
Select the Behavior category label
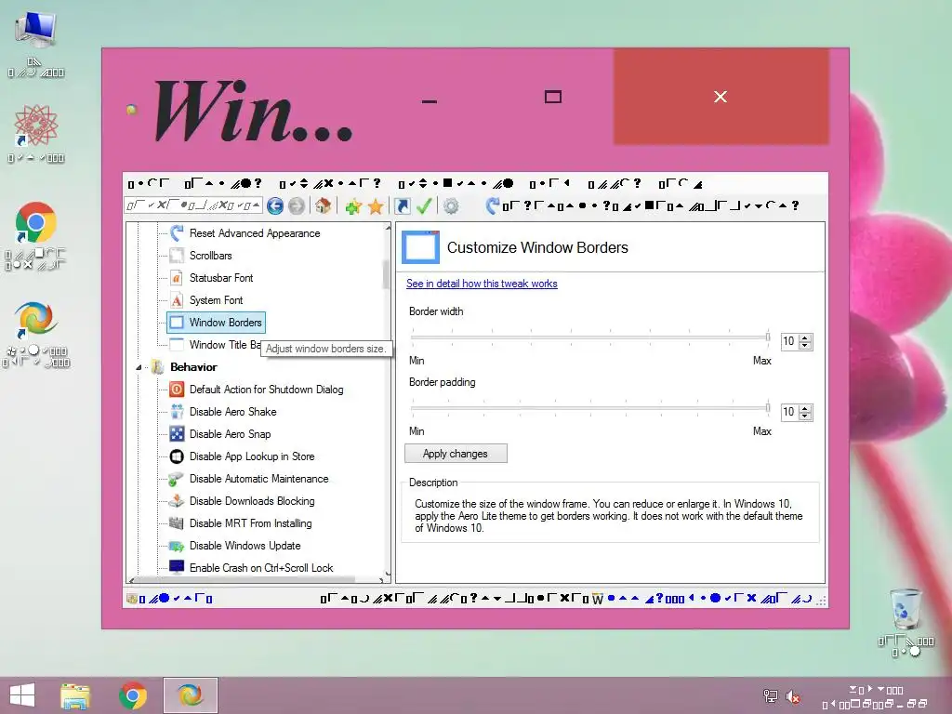pos(193,366)
